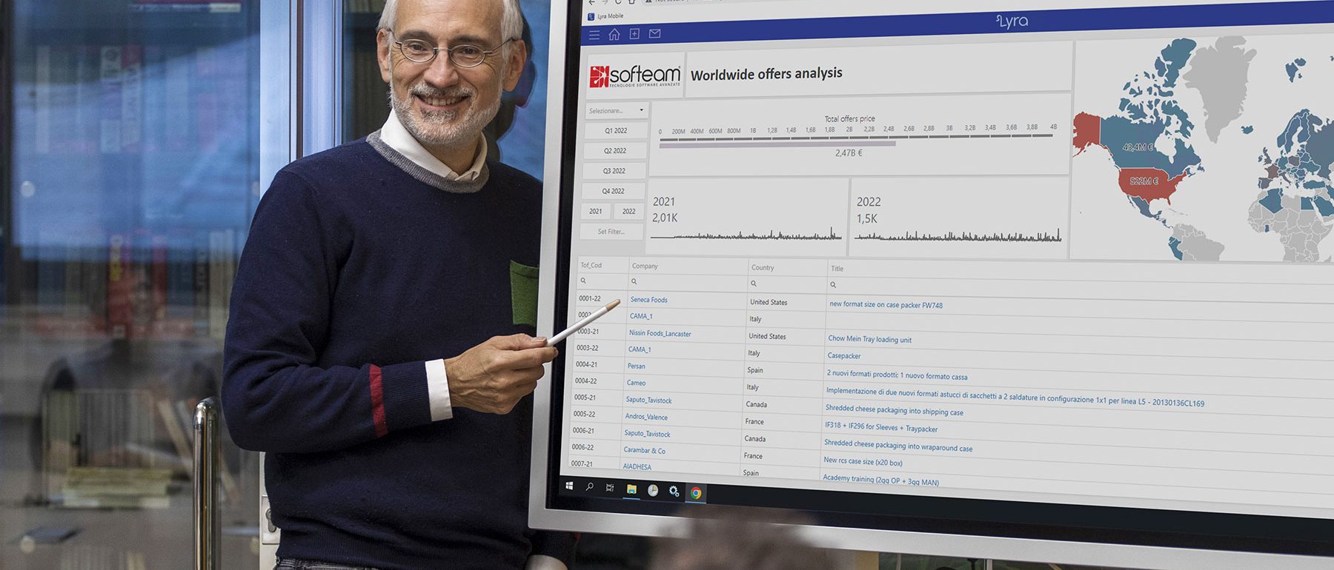Switch to the Lyra Mobile browser tab
This screenshot has height=570, width=1334.
click(609, 16)
